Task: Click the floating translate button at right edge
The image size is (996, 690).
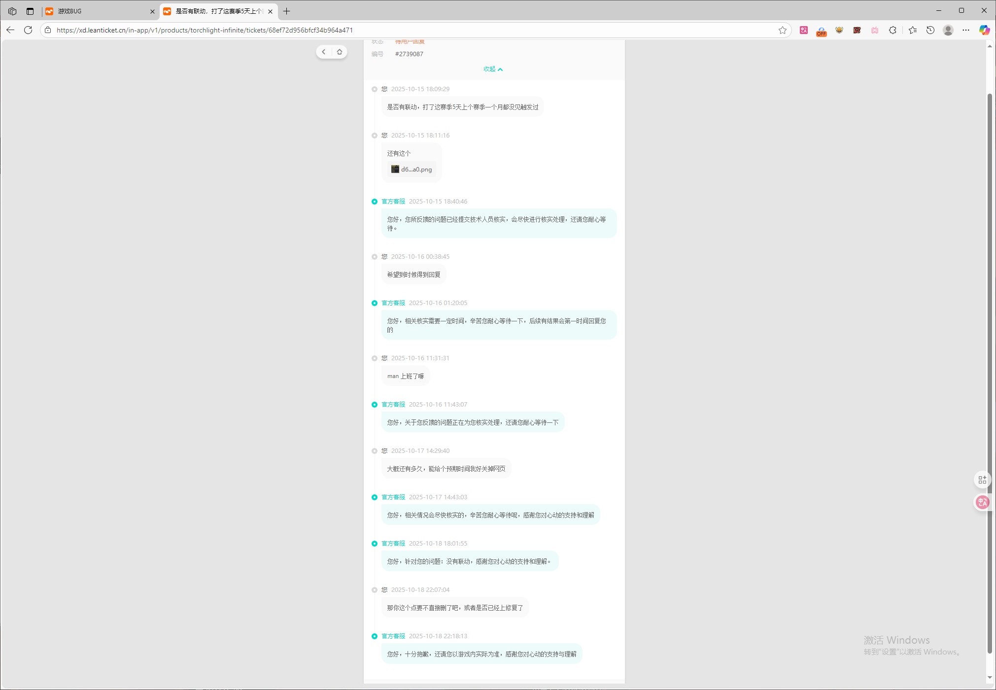Action: coord(982,502)
